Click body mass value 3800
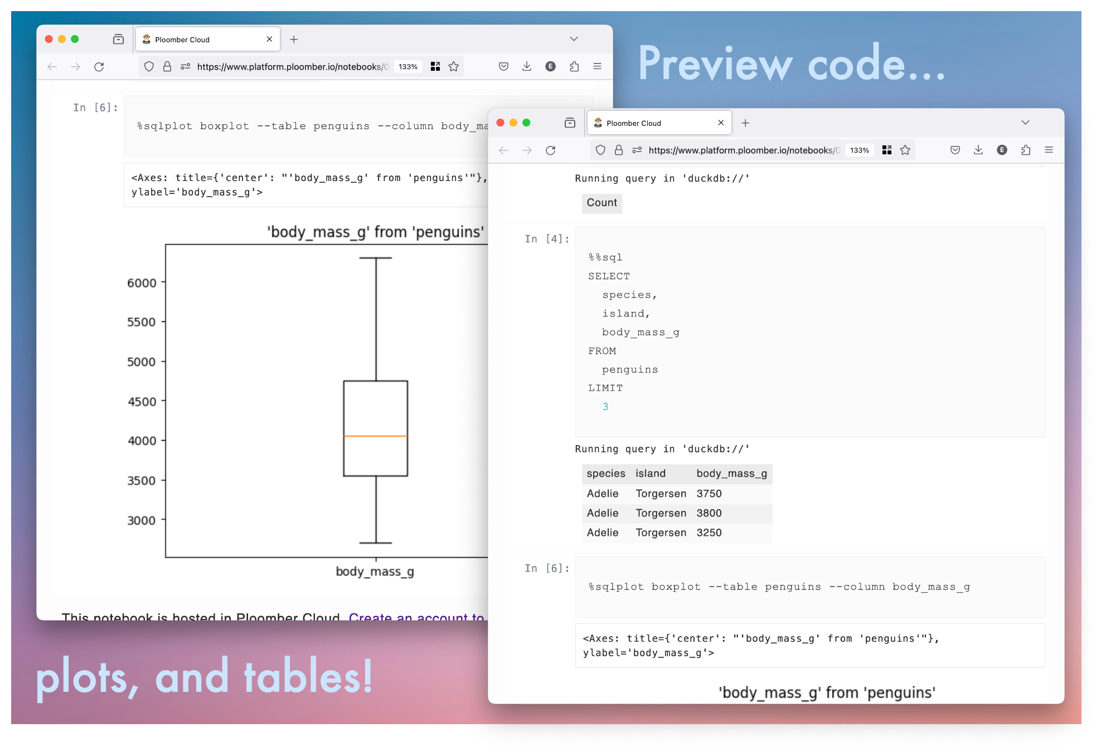Image resolution: width=1101 pixels, height=752 pixels. [709, 513]
